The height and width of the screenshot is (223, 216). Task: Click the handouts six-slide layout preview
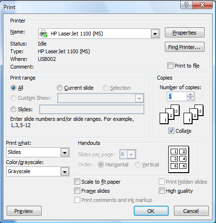[179, 159]
